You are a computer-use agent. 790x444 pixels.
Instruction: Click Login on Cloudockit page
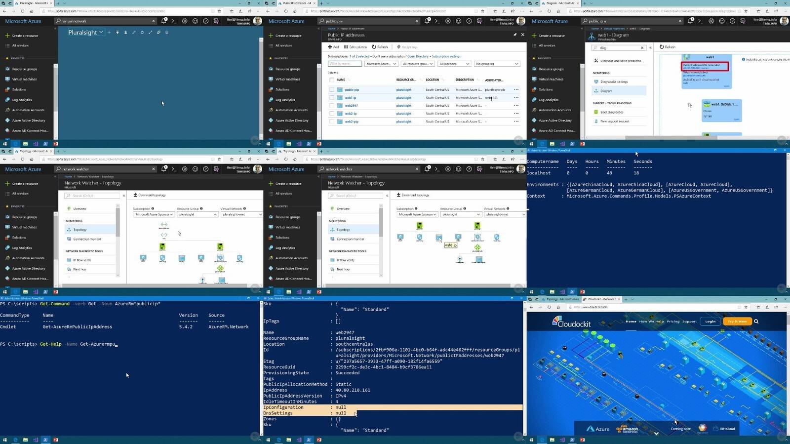[x=710, y=322]
